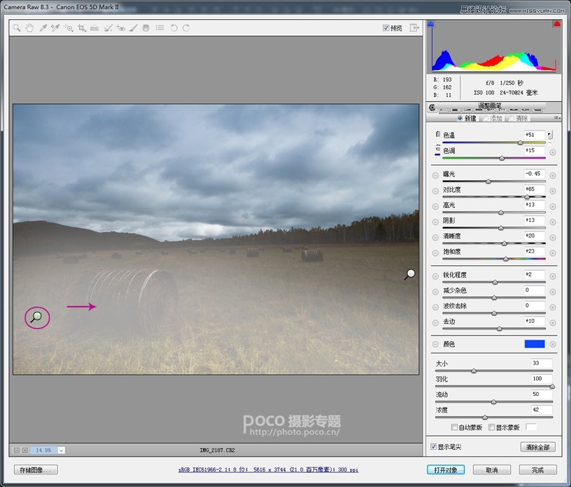
Task: Open the adjustment brush panel menu
Action: (x=558, y=119)
